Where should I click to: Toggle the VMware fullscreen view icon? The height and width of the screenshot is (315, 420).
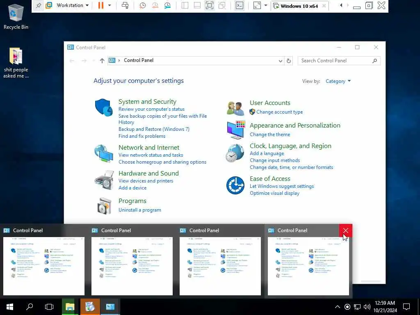[x=210, y=5]
